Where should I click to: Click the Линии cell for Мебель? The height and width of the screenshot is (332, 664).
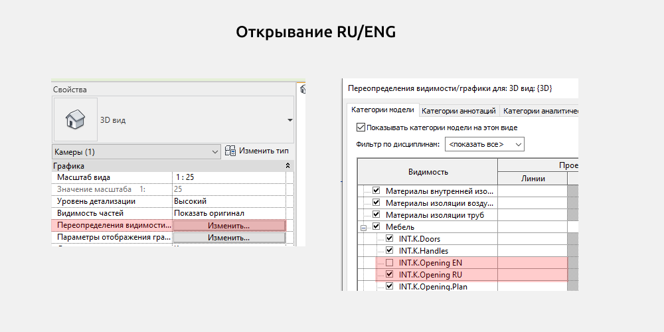(533, 227)
